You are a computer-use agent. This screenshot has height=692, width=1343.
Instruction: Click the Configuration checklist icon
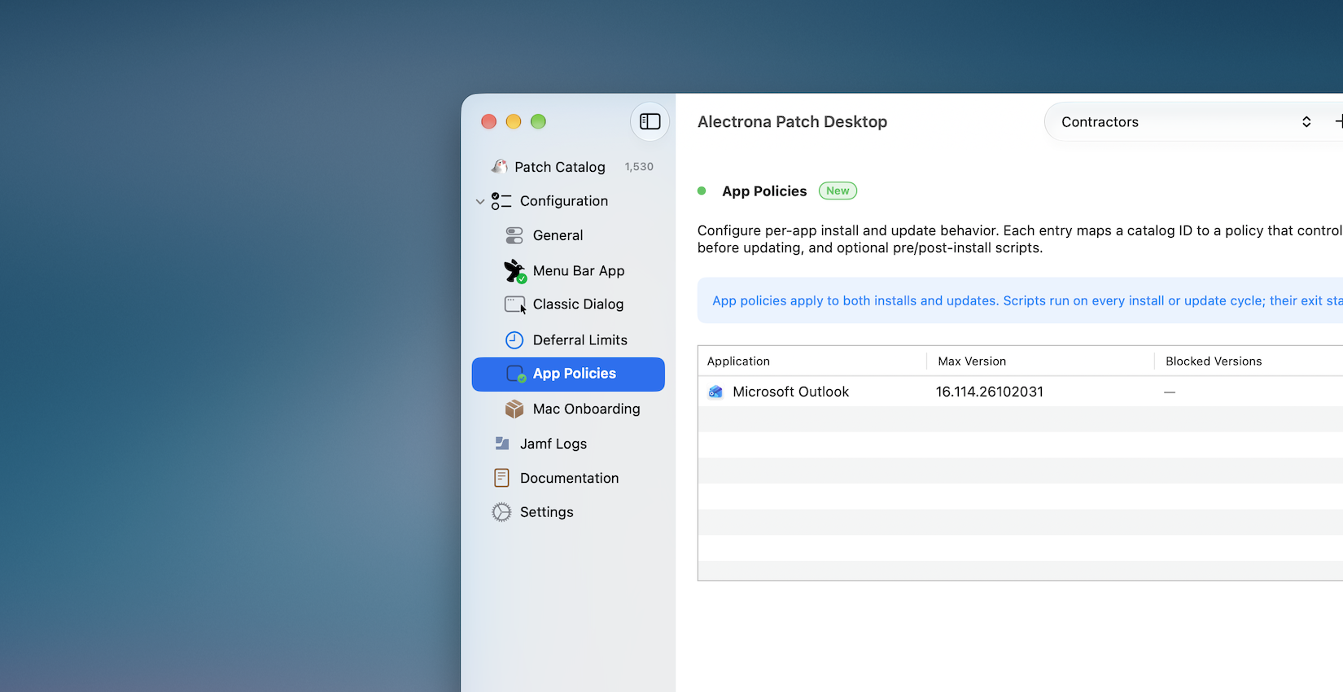(x=501, y=201)
